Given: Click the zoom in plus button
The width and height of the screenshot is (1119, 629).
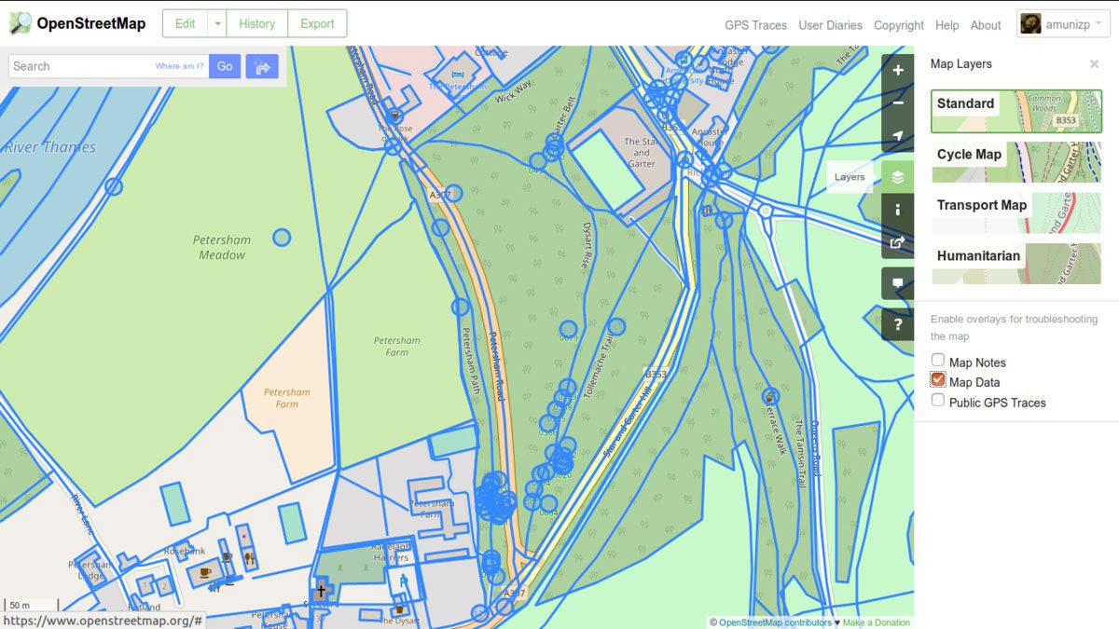Looking at the screenshot, I should pos(898,71).
